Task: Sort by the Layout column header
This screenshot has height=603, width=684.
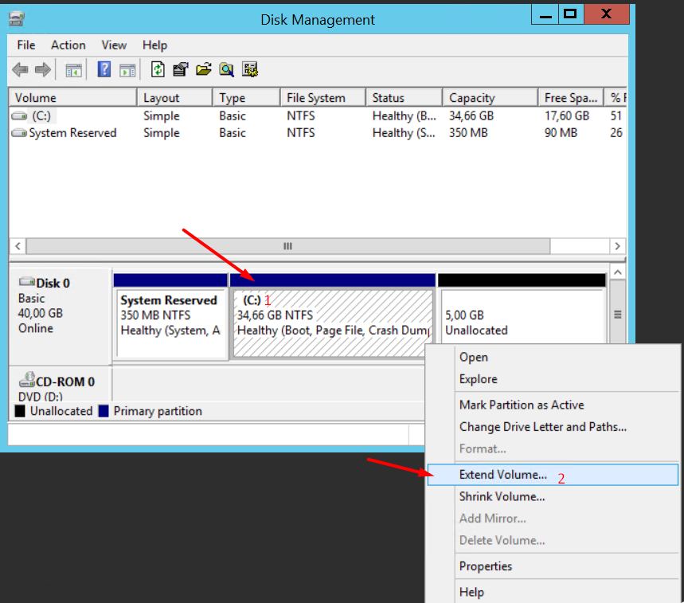Action: (175, 98)
